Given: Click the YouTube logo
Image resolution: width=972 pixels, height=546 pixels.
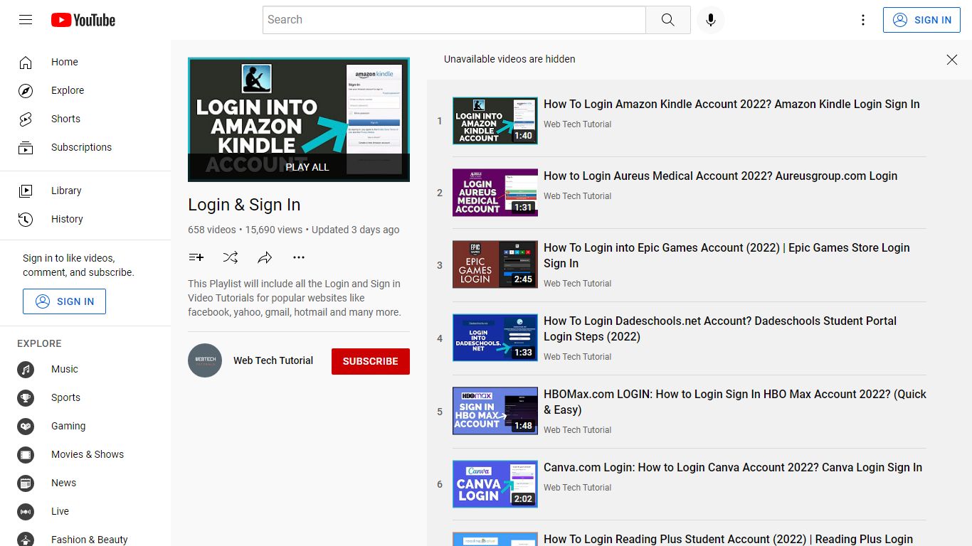Looking at the screenshot, I should click(x=83, y=20).
